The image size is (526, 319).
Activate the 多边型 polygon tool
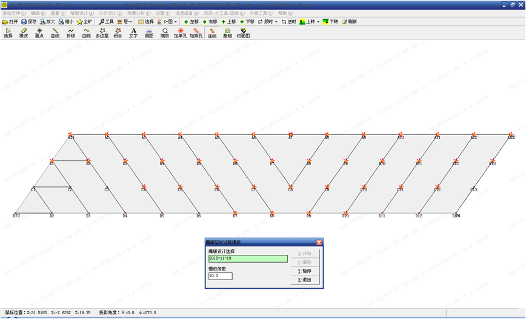[102, 32]
